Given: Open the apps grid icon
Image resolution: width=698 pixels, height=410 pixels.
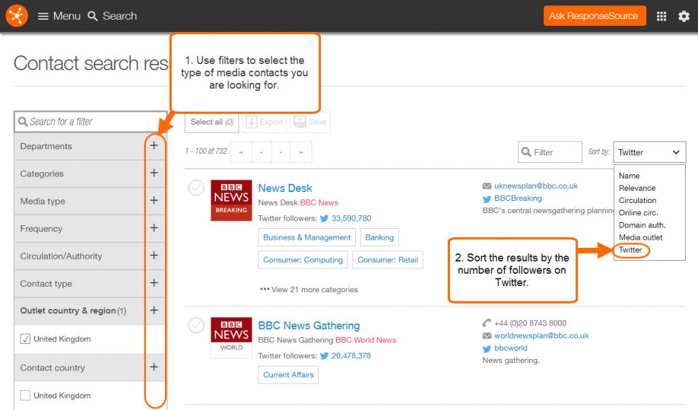Looking at the screenshot, I should (x=661, y=16).
